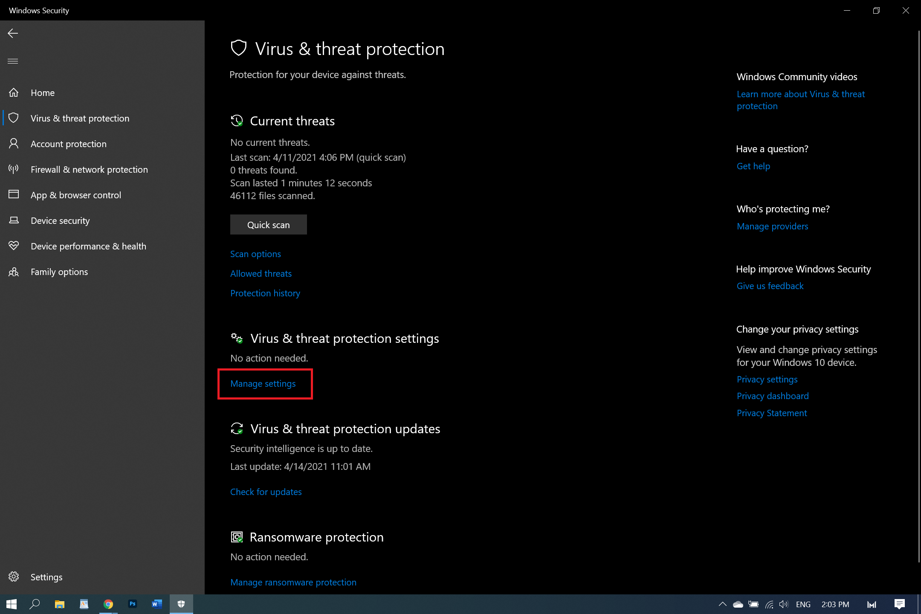The width and height of the screenshot is (921, 614).
Task: Open Device performance & health
Action: tap(102, 246)
